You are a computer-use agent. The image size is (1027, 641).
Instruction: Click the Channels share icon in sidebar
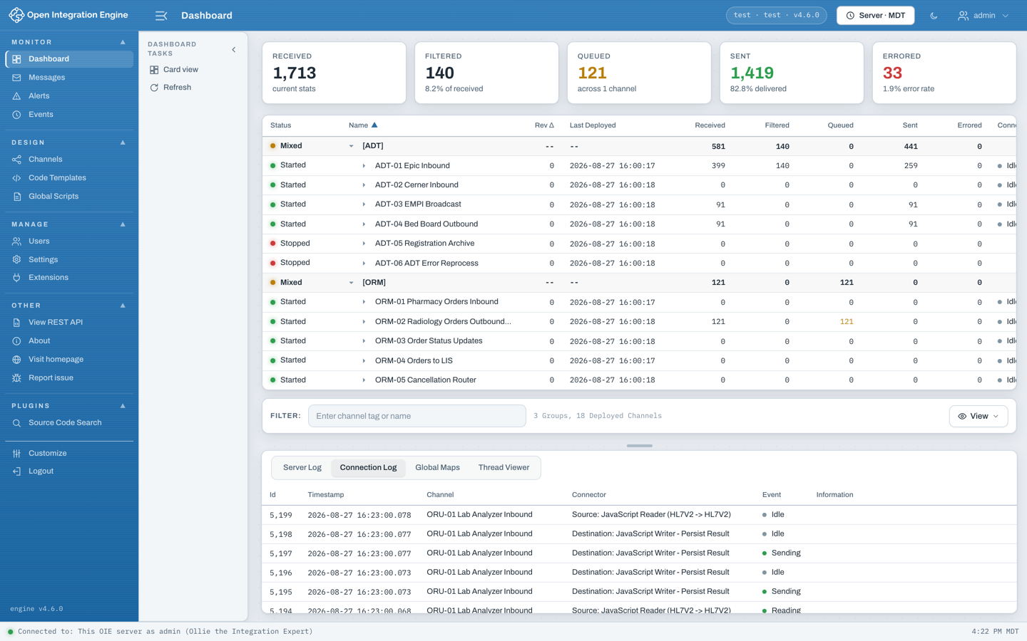point(16,160)
